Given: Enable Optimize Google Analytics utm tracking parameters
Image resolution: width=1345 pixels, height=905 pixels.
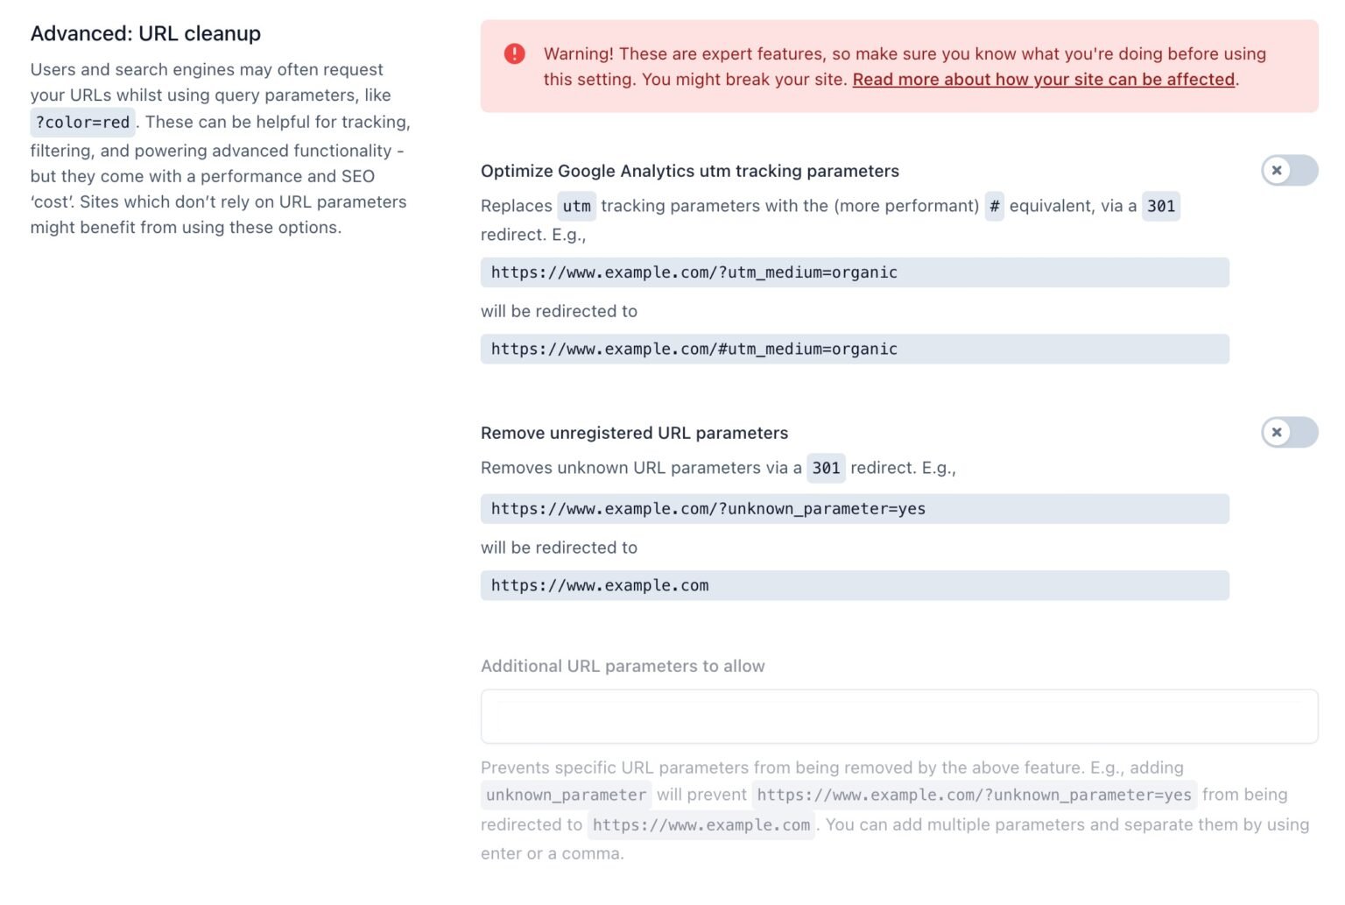Looking at the screenshot, I should point(1288,172).
